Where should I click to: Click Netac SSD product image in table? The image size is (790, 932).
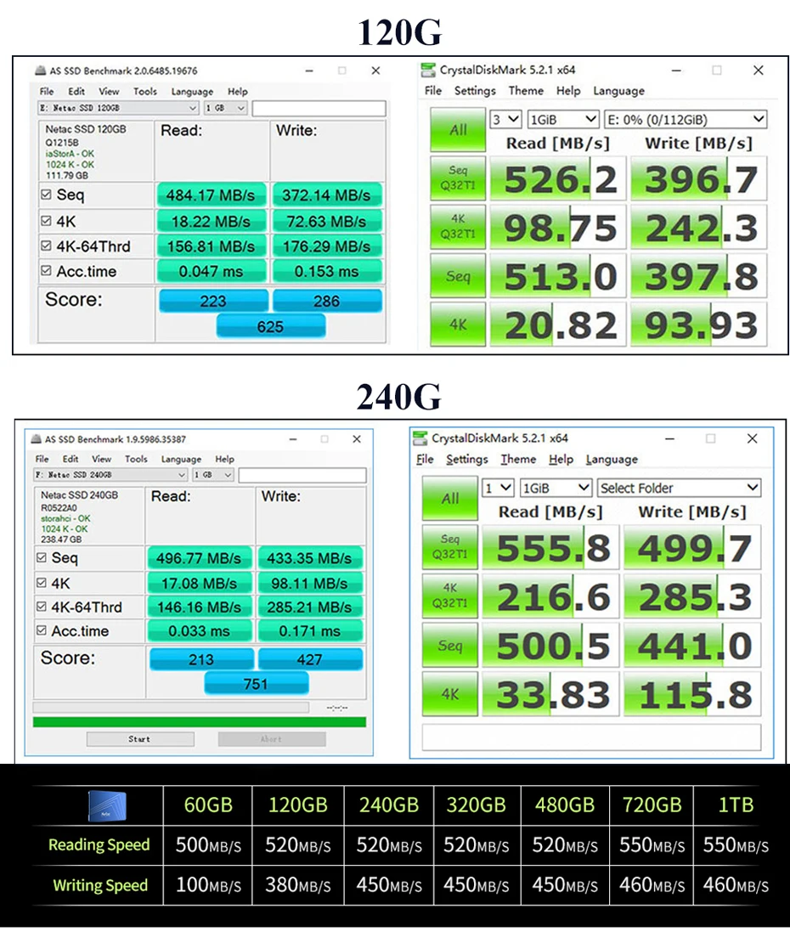pyautogui.click(x=108, y=805)
